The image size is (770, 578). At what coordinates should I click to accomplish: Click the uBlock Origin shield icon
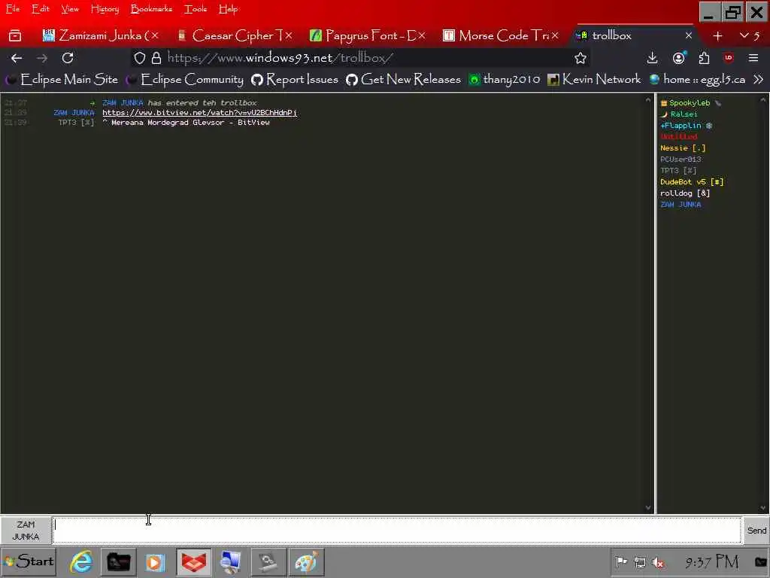(728, 57)
